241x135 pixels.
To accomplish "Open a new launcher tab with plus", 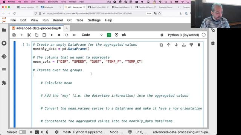I will coord(67,28).
